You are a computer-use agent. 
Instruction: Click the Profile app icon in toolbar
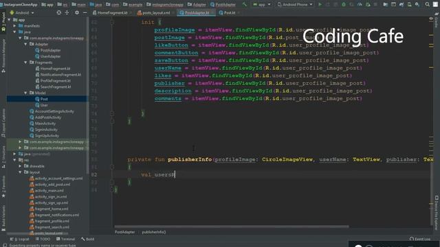(360, 4)
